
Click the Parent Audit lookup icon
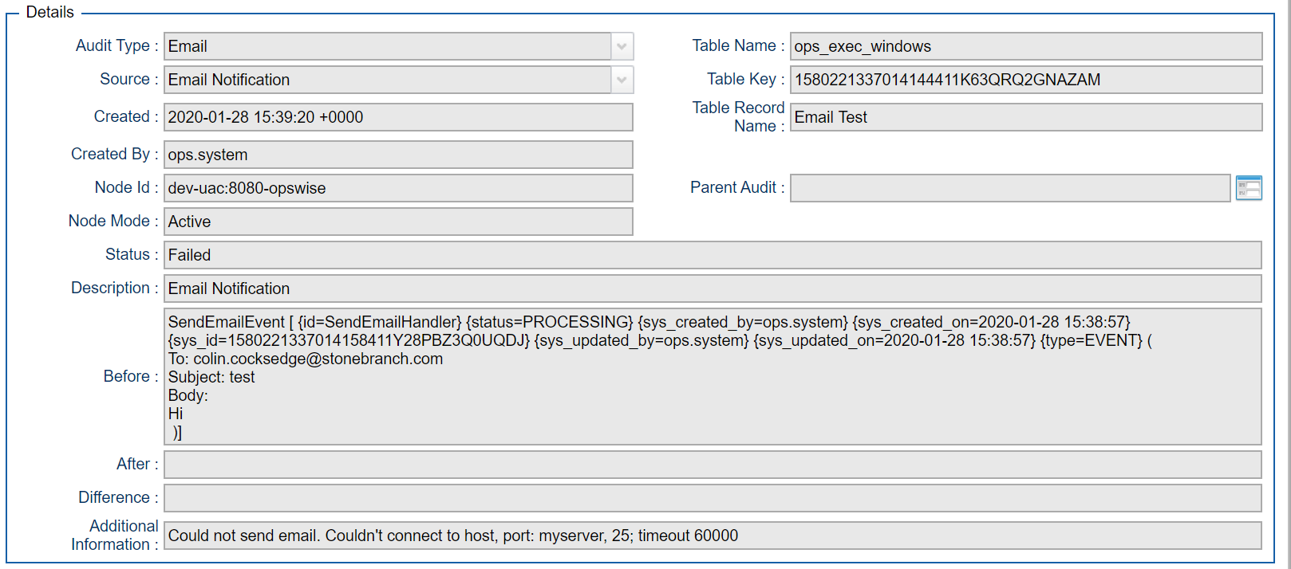1248,188
